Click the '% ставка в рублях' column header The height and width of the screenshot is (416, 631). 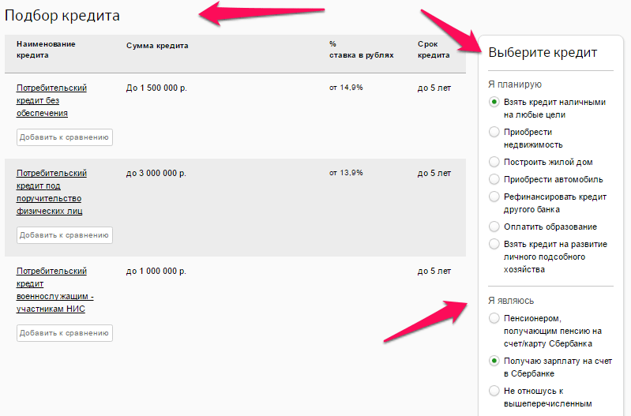[361, 50]
